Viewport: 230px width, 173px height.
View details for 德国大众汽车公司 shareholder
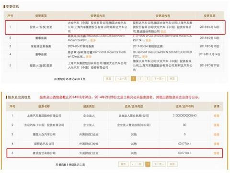[x=217, y=135]
